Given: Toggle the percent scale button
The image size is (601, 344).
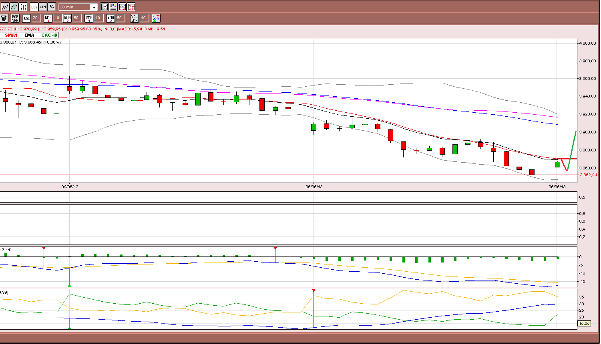Looking at the screenshot, I should (x=52, y=7).
